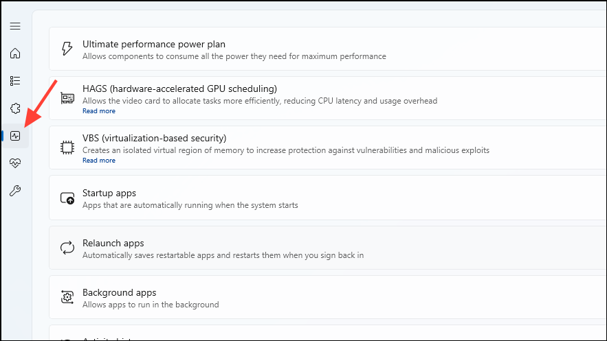Go to the Home sidebar icon

[15, 54]
